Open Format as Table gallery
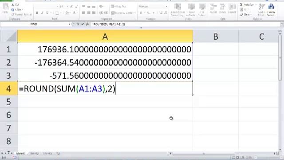The image size is (284, 160). (191, 10)
